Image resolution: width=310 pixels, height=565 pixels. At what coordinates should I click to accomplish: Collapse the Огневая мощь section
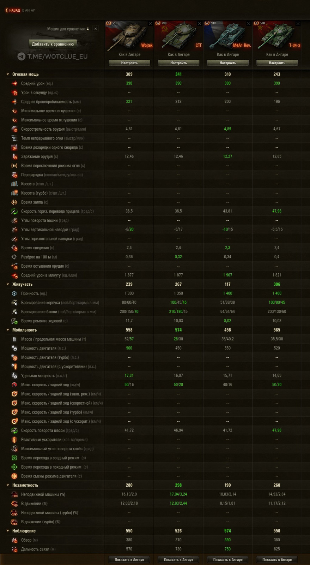coord(8,75)
